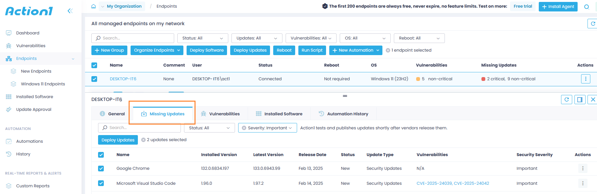Screen dimensions: 597x194
Task: Deploy the 2 selected updates
Action: tap(118, 140)
